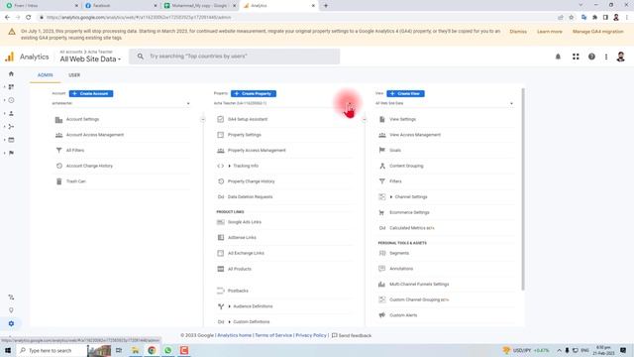634x357 pixels.
Task: Switch to USER tab
Action: (x=74, y=75)
